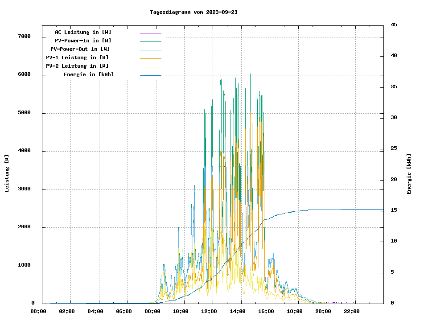Click the chart title Tagesdiagramm vom 2023-09-23
The width and height of the screenshot is (428, 321).
tap(193, 12)
